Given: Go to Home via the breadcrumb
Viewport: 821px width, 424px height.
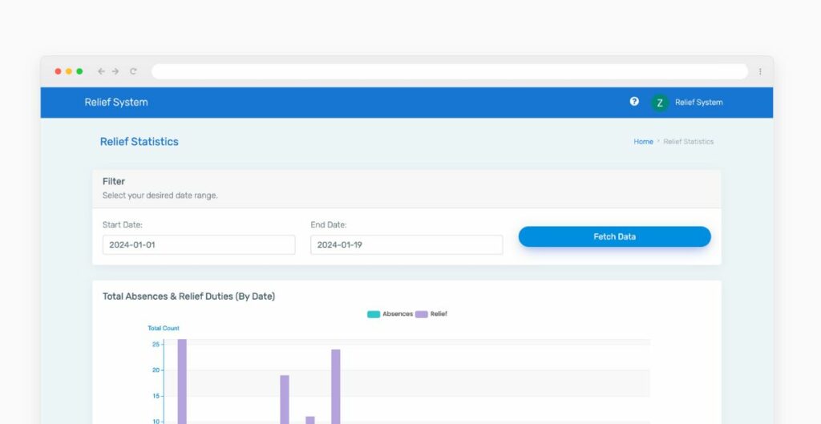Looking at the screenshot, I should click(643, 142).
